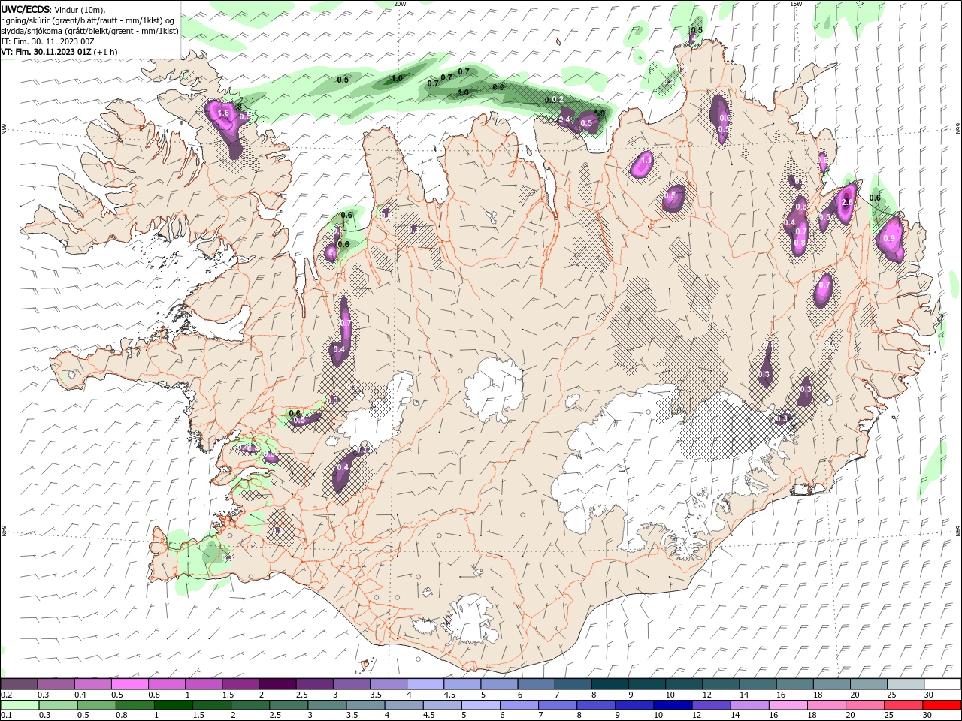Click the "UWC/ECDS" title text
Image resolution: width=962 pixels, height=721 pixels.
point(26,9)
